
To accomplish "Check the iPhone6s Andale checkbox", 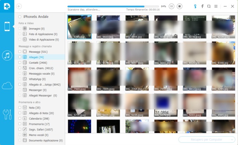I will click(x=20, y=17).
